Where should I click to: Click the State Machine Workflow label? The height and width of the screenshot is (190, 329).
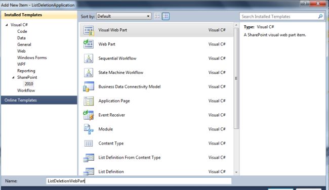tap(121, 72)
